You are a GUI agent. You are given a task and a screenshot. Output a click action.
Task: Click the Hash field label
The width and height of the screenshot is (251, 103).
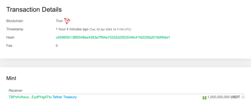click(x=10, y=37)
